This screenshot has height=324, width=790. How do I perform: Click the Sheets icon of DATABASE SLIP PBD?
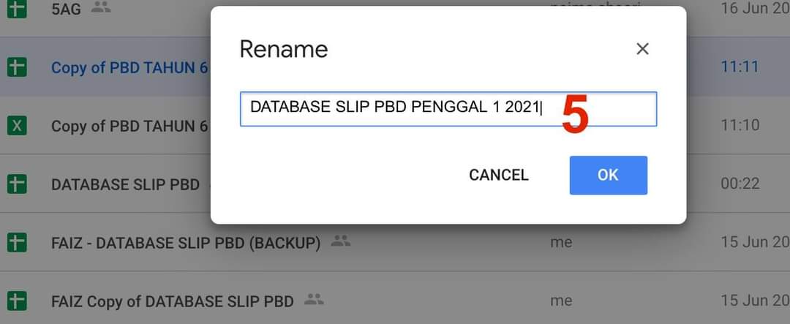tap(17, 184)
